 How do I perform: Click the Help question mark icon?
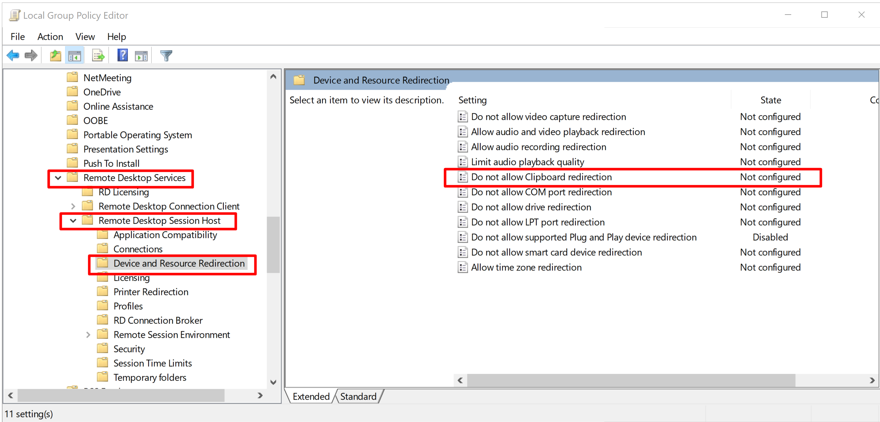tap(122, 55)
